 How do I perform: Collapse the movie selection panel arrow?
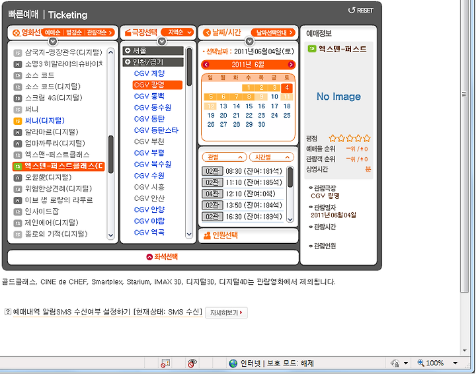click(x=53, y=41)
